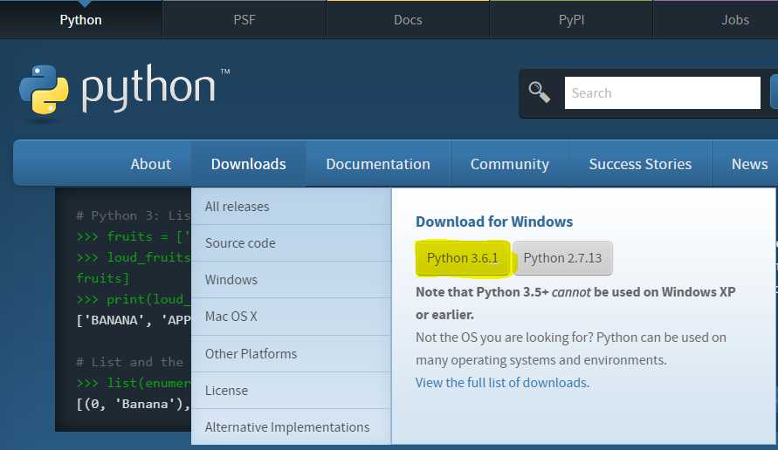
Task: Open the Docs top tab
Action: click(x=408, y=20)
